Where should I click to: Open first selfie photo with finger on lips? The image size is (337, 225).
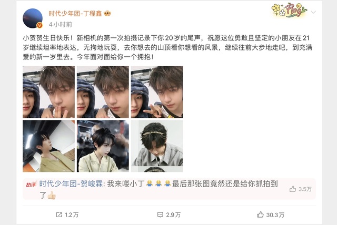pos(49,92)
